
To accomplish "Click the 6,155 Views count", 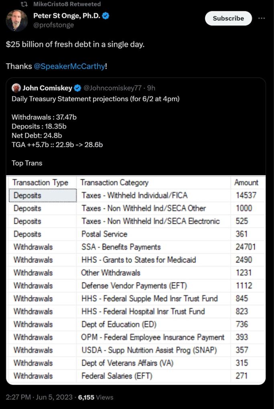I will pos(95,397).
